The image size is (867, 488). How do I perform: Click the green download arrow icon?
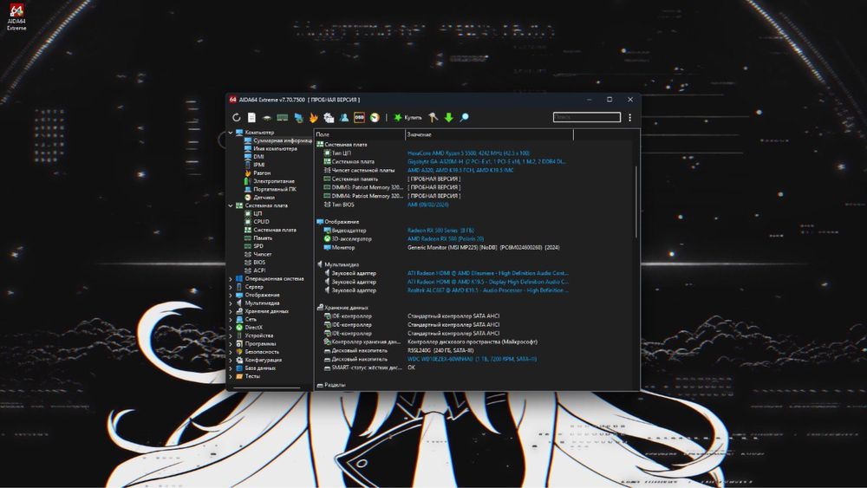pos(448,117)
